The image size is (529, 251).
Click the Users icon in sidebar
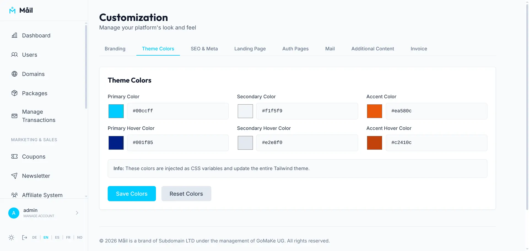[x=15, y=54]
